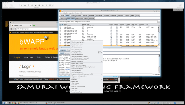The height and width of the screenshot is (105, 185).
Task: Click the request pane vertical scrollbar
Action: (159, 64)
